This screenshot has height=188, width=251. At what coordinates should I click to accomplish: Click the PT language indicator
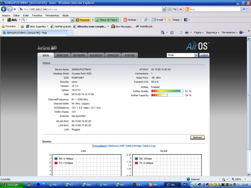[x=185, y=185]
